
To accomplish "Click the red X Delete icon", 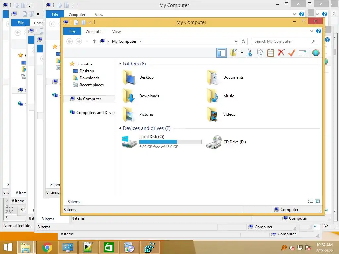I will [x=281, y=53].
